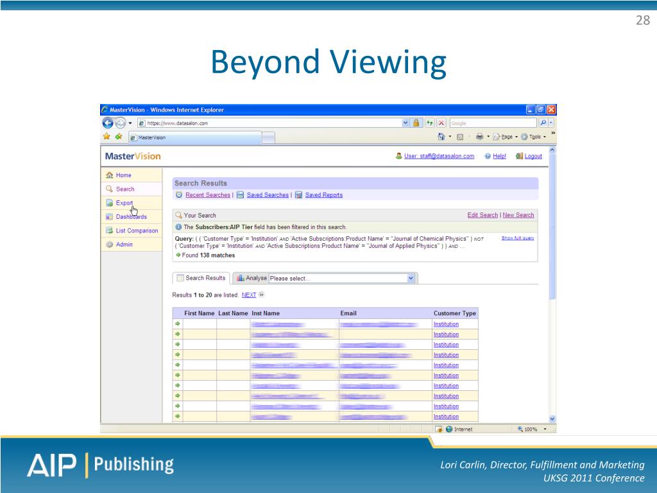Screen dimensions: 657x493
Task: Click Show full query link
Action: tap(518, 238)
